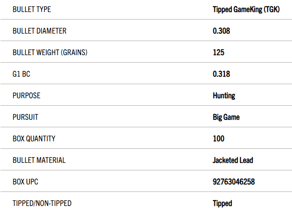Select the 0.318 BC value
Screen dimensions: 292x210
point(221,74)
